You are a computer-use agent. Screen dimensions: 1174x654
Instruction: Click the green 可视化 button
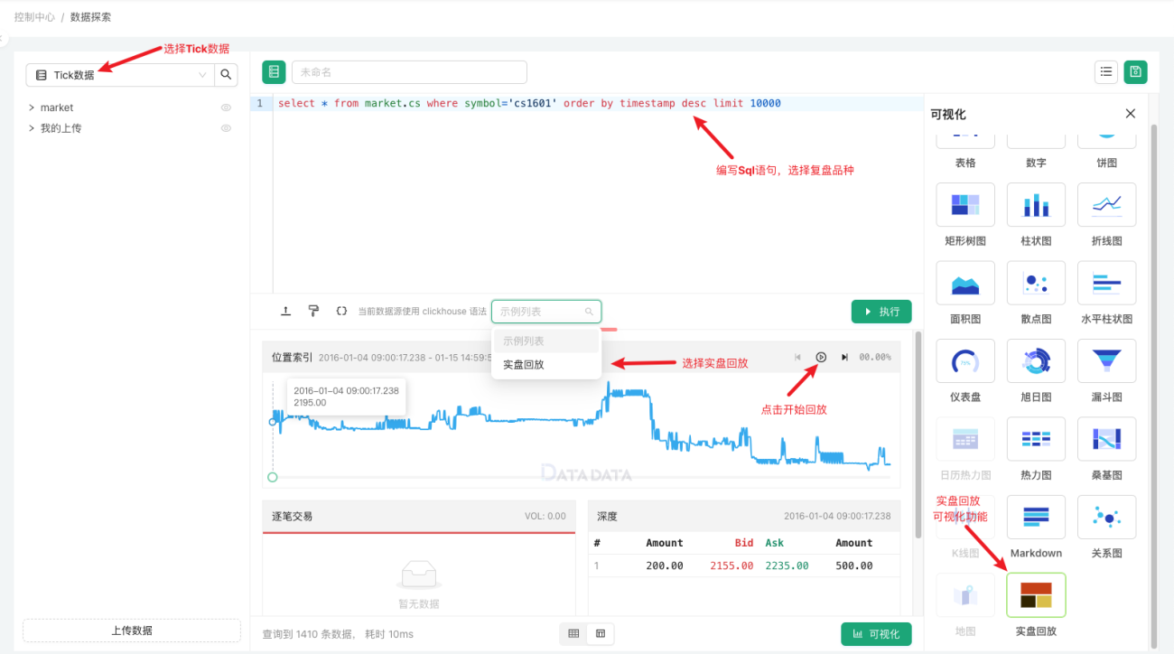876,634
